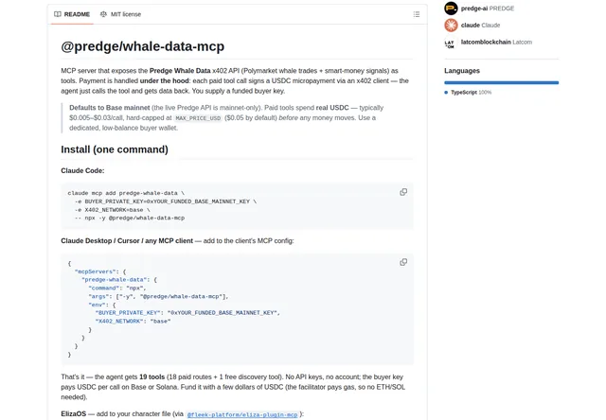Click the book icon beside README
606x420 pixels.
coord(58,14)
